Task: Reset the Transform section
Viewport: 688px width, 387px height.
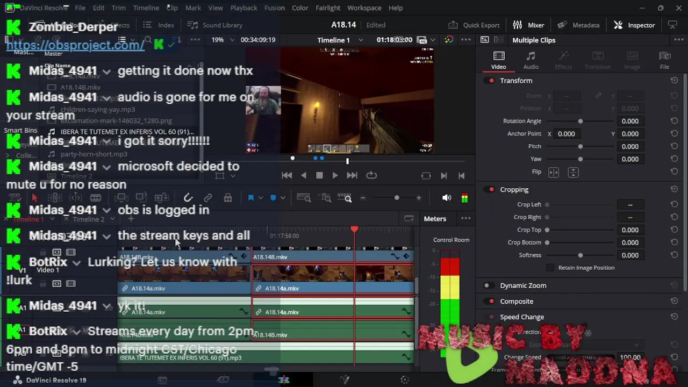Action: tap(674, 81)
